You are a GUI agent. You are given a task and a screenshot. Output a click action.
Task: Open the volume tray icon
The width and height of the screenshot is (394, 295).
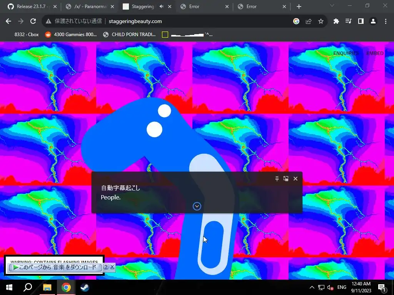click(x=330, y=287)
